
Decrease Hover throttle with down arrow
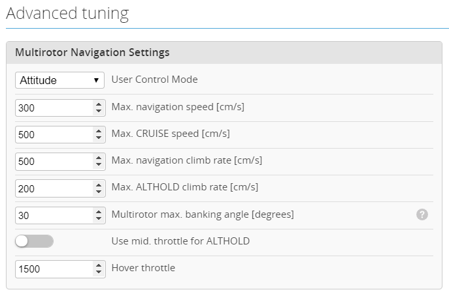[x=99, y=272]
